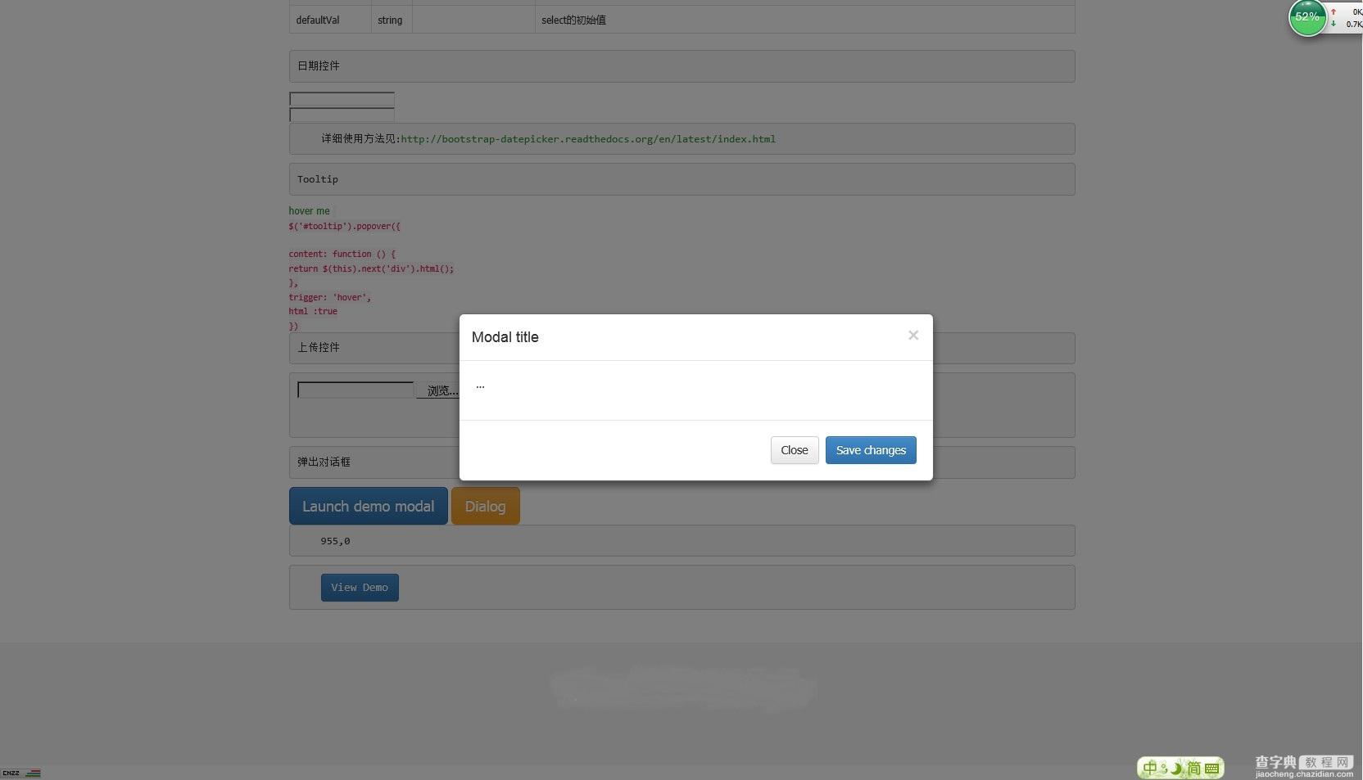Click the '...' modal body text
Viewport: 1363px width, 780px height.
(x=480, y=385)
